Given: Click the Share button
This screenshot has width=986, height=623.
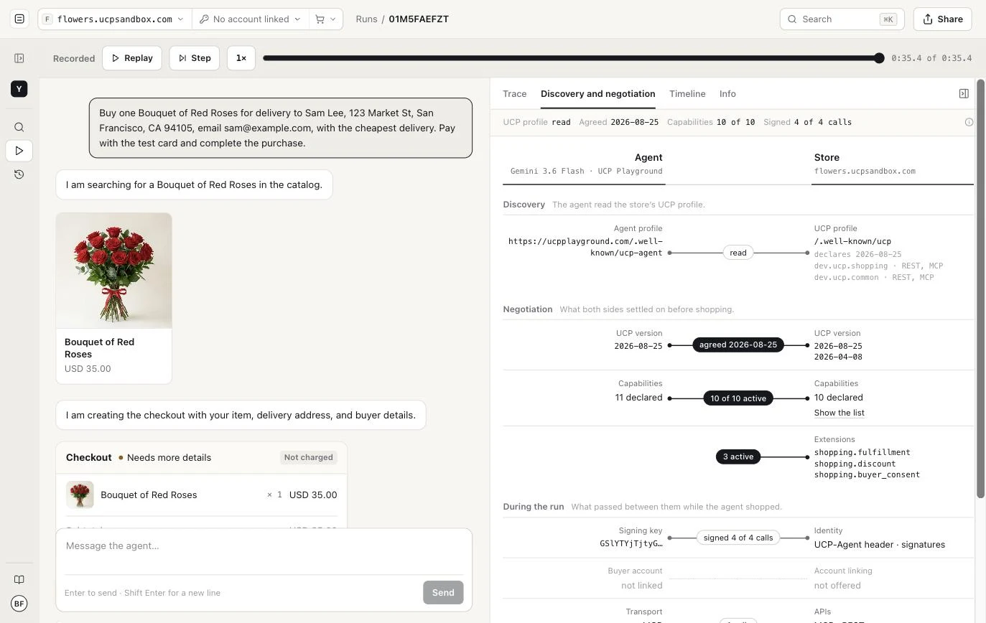Looking at the screenshot, I should click(x=943, y=19).
